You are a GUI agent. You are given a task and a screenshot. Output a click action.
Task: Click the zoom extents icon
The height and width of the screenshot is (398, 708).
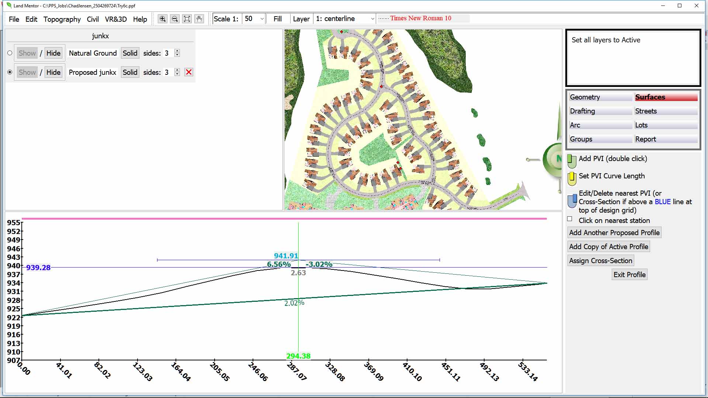click(x=187, y=19)
